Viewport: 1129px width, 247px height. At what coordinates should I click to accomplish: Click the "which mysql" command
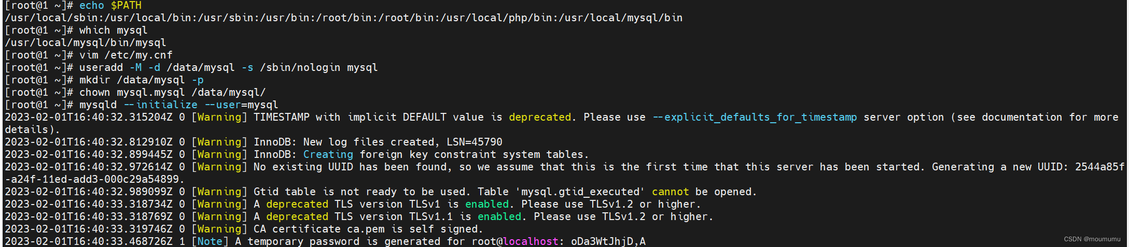(x=113, y=30)
